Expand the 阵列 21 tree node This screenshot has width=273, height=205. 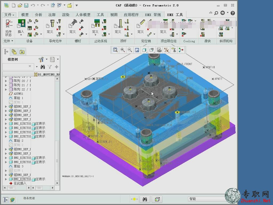6,85
